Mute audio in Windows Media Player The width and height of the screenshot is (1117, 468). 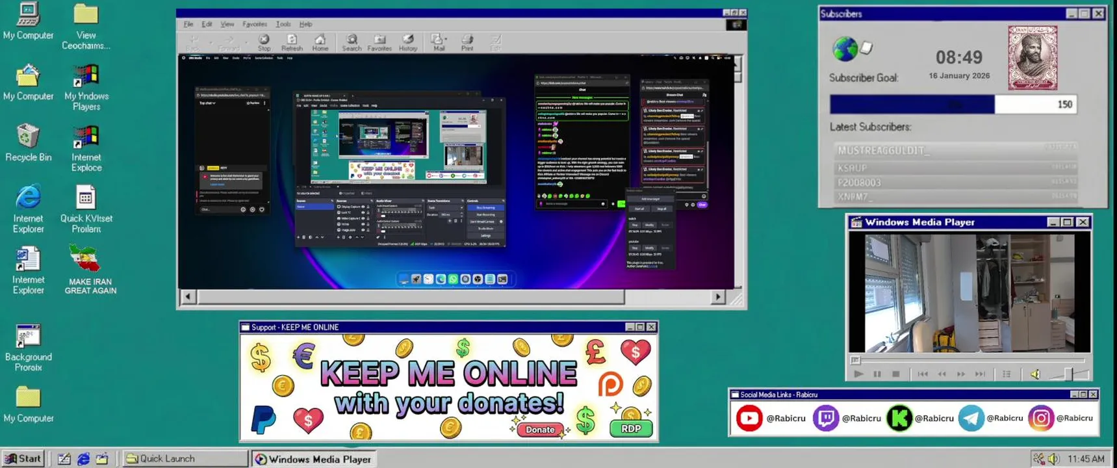(1035, 374)
